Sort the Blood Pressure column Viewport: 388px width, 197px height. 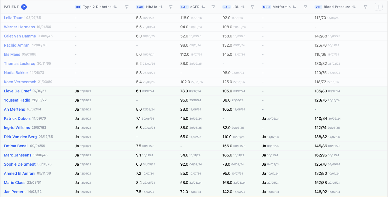coord(354,7)
